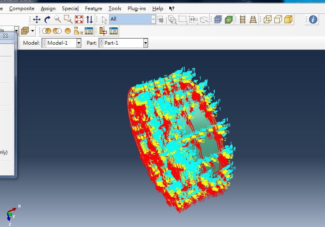Select the Box Zoom tool
The height and width of the screenshot is (227, 325).
coord(68,19)
